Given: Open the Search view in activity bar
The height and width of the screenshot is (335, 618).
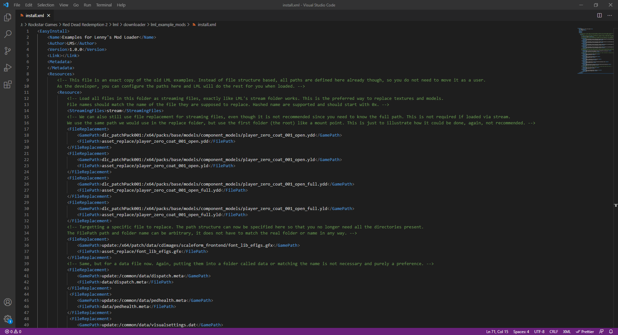Looking at the screenshot, I should [8, 34].
